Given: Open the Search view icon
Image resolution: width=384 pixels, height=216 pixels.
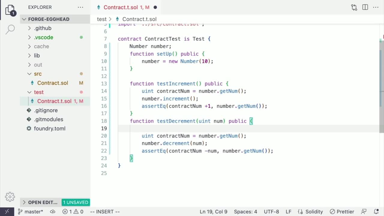Looking at the screenshot, I should [10, 29].
